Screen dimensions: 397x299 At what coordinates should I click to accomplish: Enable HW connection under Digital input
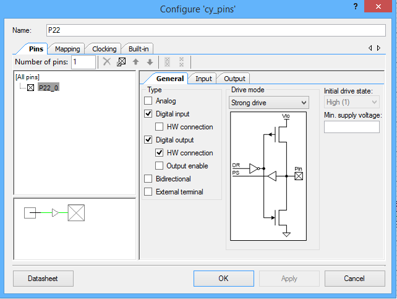(159, 126)
